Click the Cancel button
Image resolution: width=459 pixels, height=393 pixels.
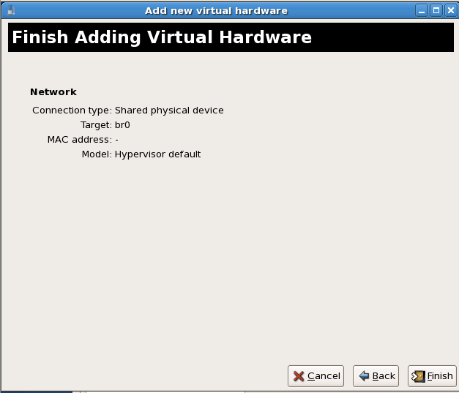pyautogui.click(x=316, y=376)
